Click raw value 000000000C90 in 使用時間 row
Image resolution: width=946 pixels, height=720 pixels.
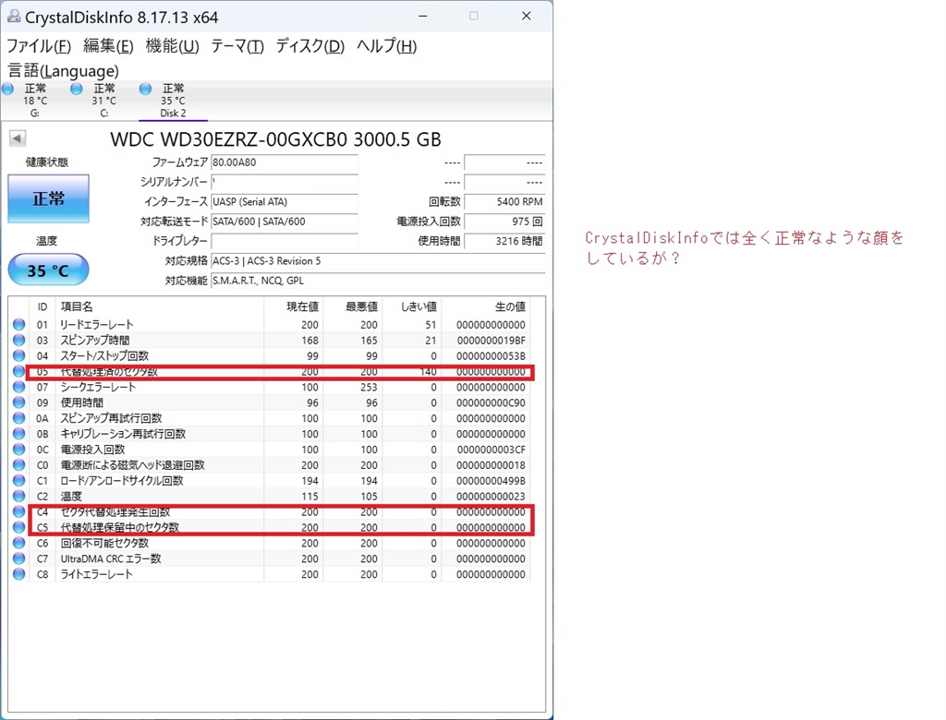click(491, 402)
